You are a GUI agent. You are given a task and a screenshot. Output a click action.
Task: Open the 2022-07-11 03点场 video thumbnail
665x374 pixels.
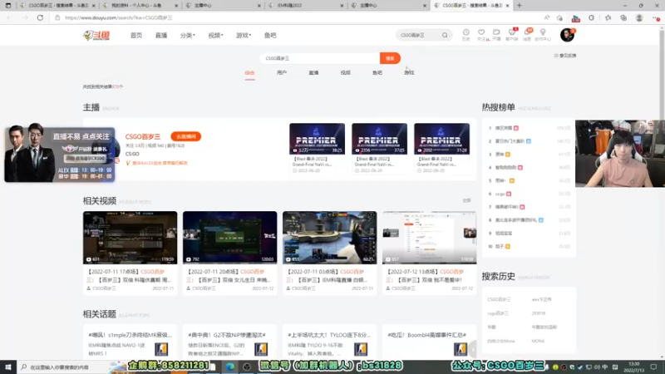tap(329, 238)
